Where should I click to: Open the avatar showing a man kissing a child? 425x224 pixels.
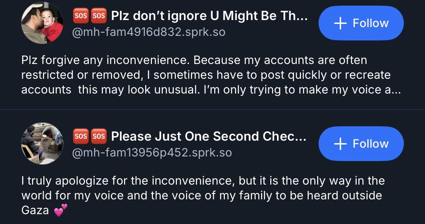click(42, 23)
